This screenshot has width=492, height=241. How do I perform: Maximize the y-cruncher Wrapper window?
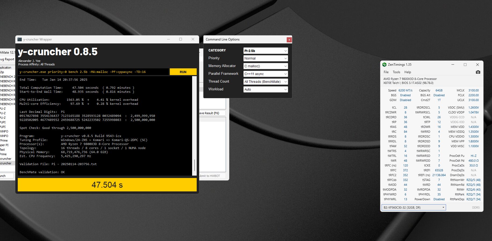[x=181, y=39]
